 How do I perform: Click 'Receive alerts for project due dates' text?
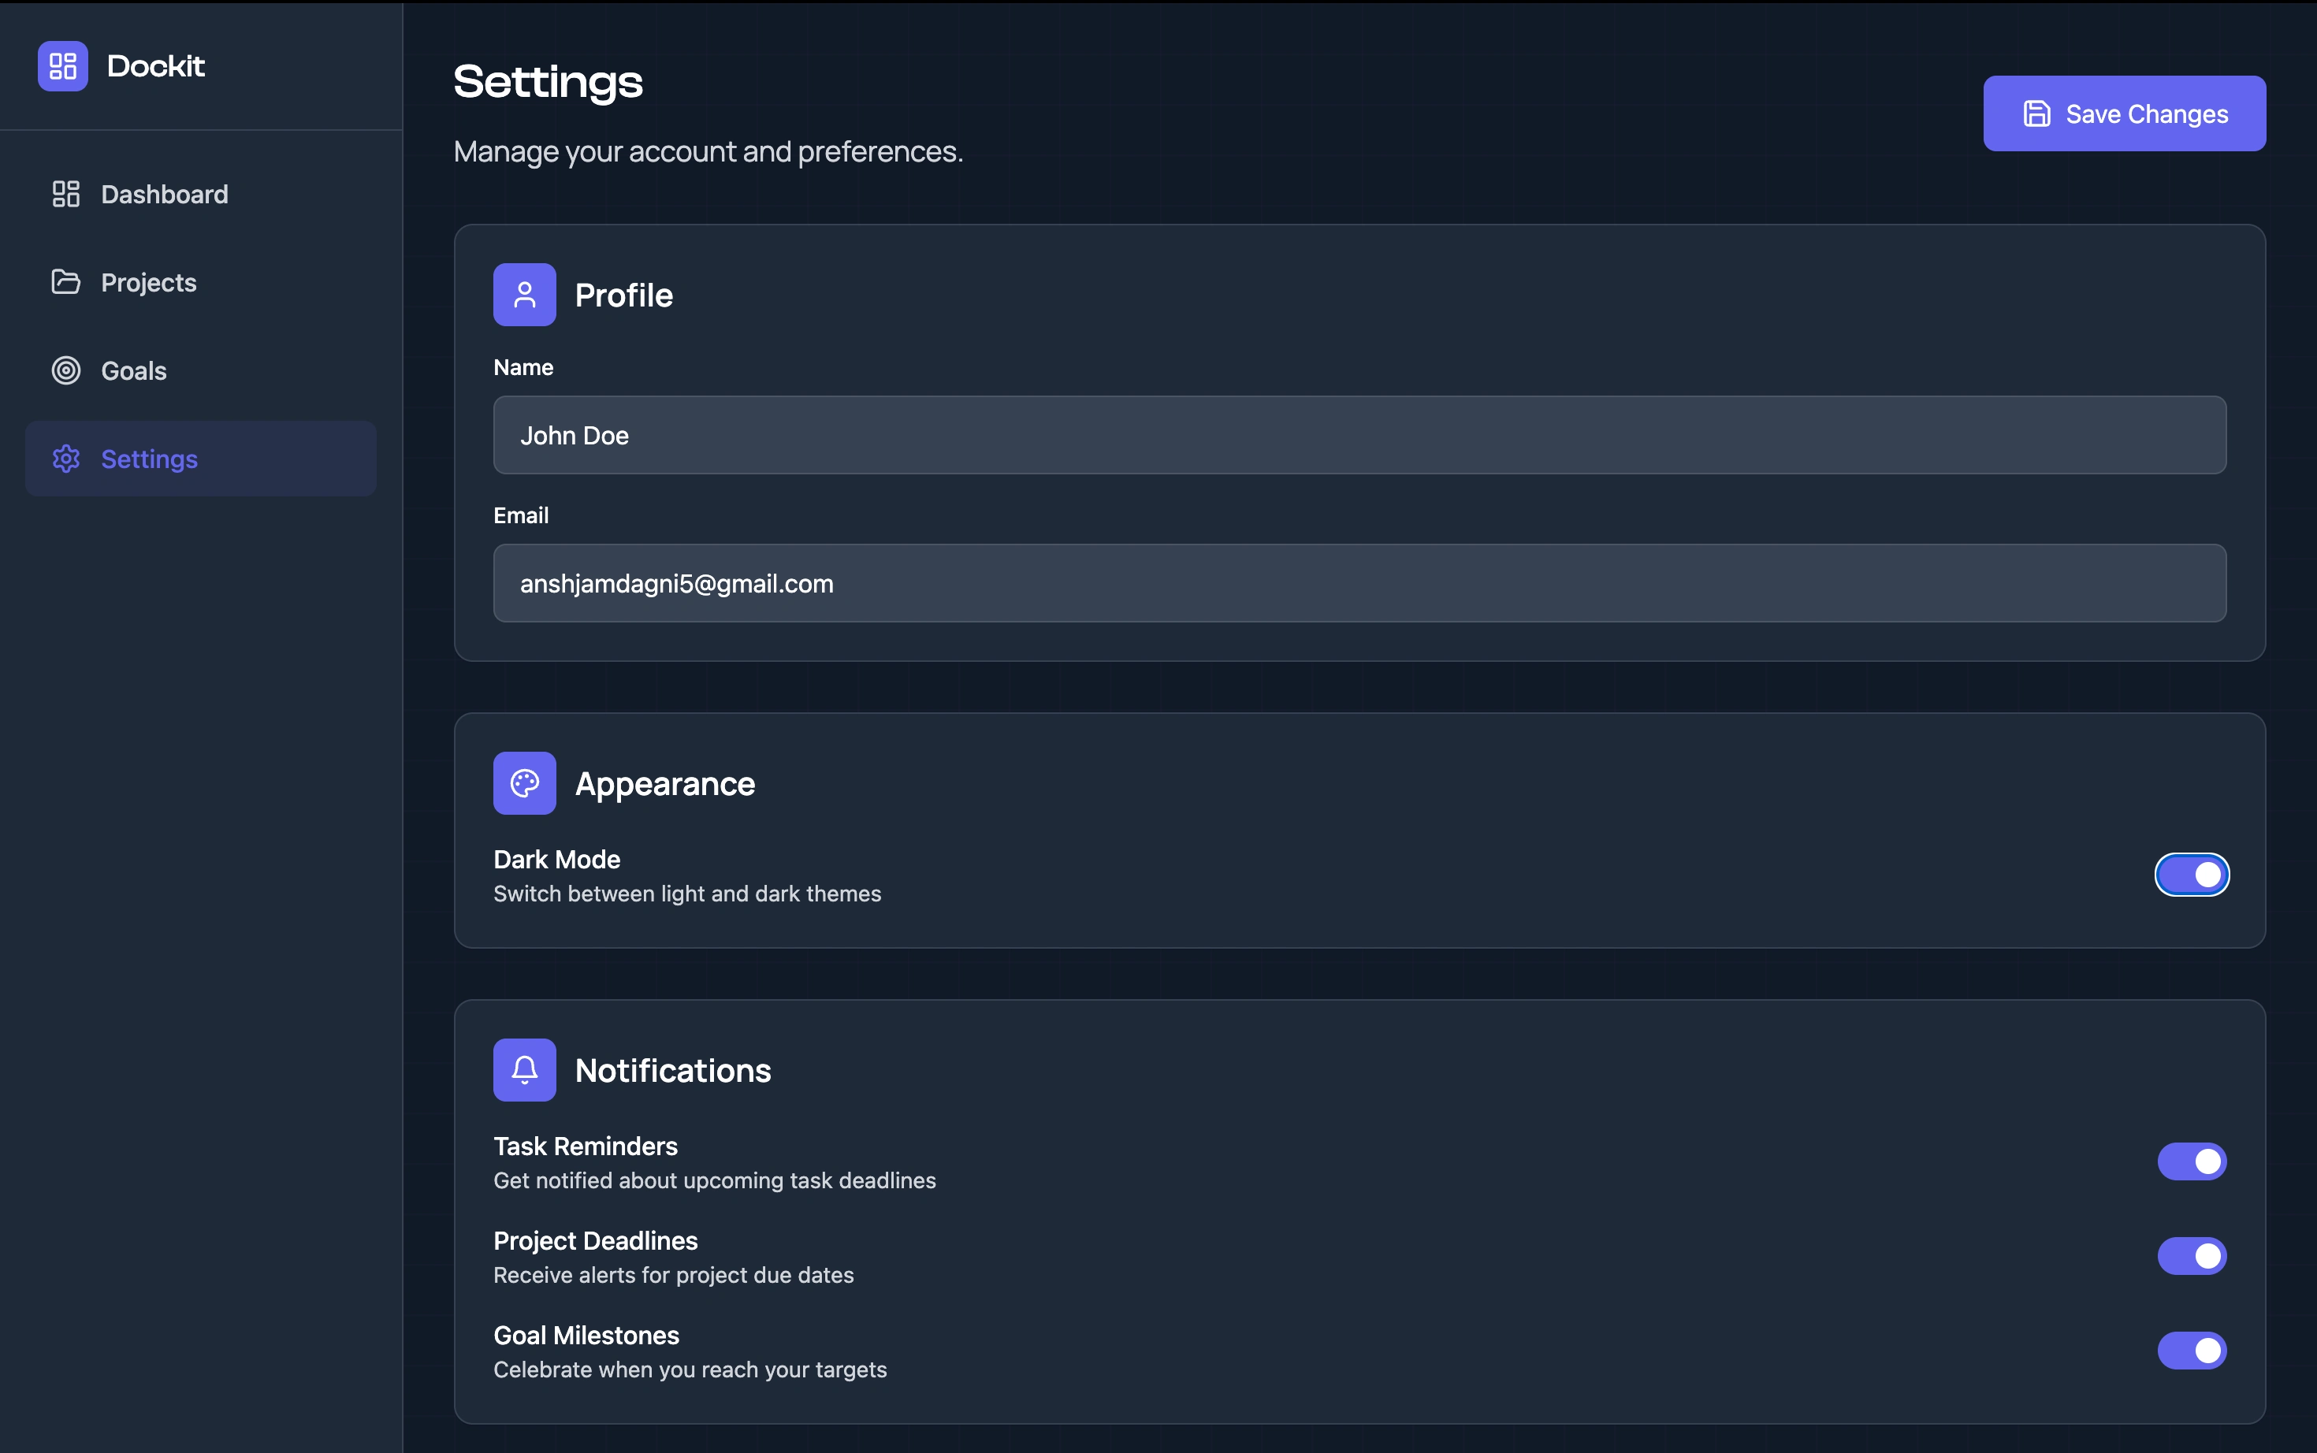point(674,1275)
